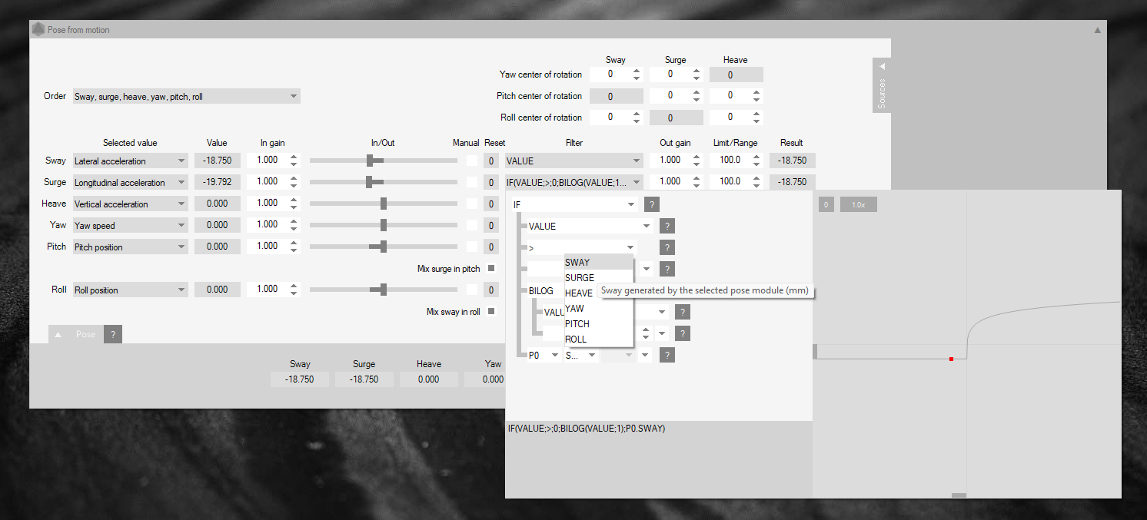The width and height of the screenshot is (1147, 520).
Task: Expand the Sway Filter VALUE dropdown
Action: (637, 161)
